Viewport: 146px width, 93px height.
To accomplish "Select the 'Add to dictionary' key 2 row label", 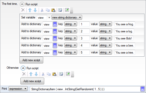I will click(x=31, y=31).
